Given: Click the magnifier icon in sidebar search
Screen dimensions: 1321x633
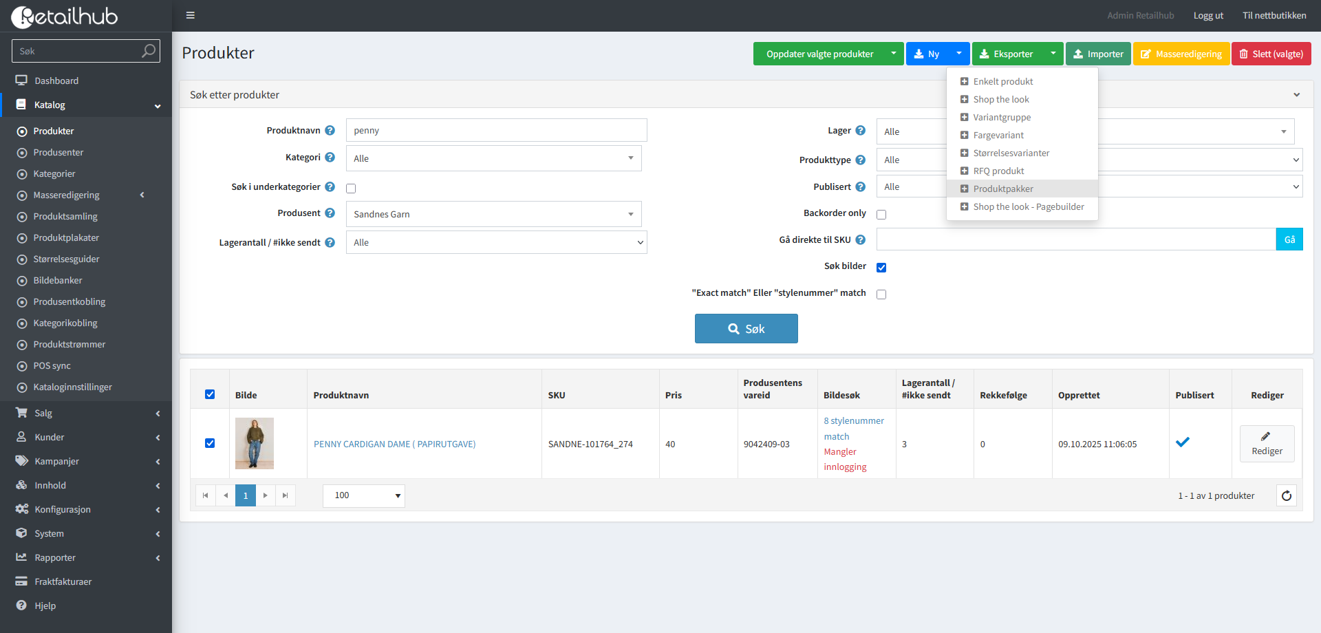Looking at the screenshot, I should click(148, 51).
